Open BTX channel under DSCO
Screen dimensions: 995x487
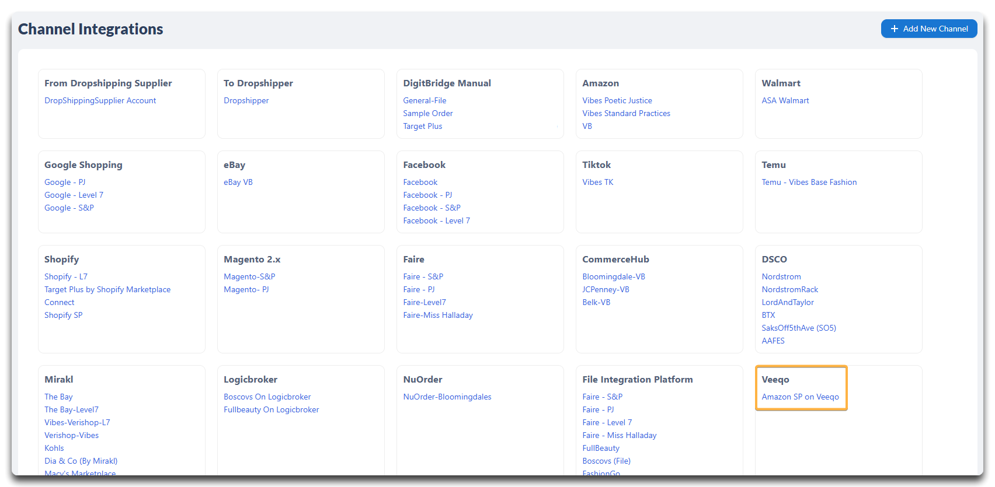768,315
